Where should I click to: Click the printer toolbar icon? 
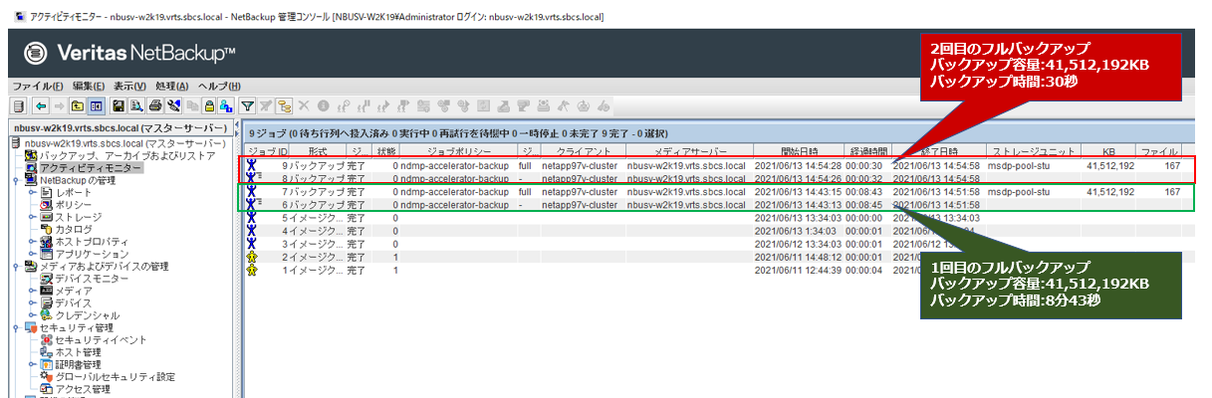[x=155, y=105]
